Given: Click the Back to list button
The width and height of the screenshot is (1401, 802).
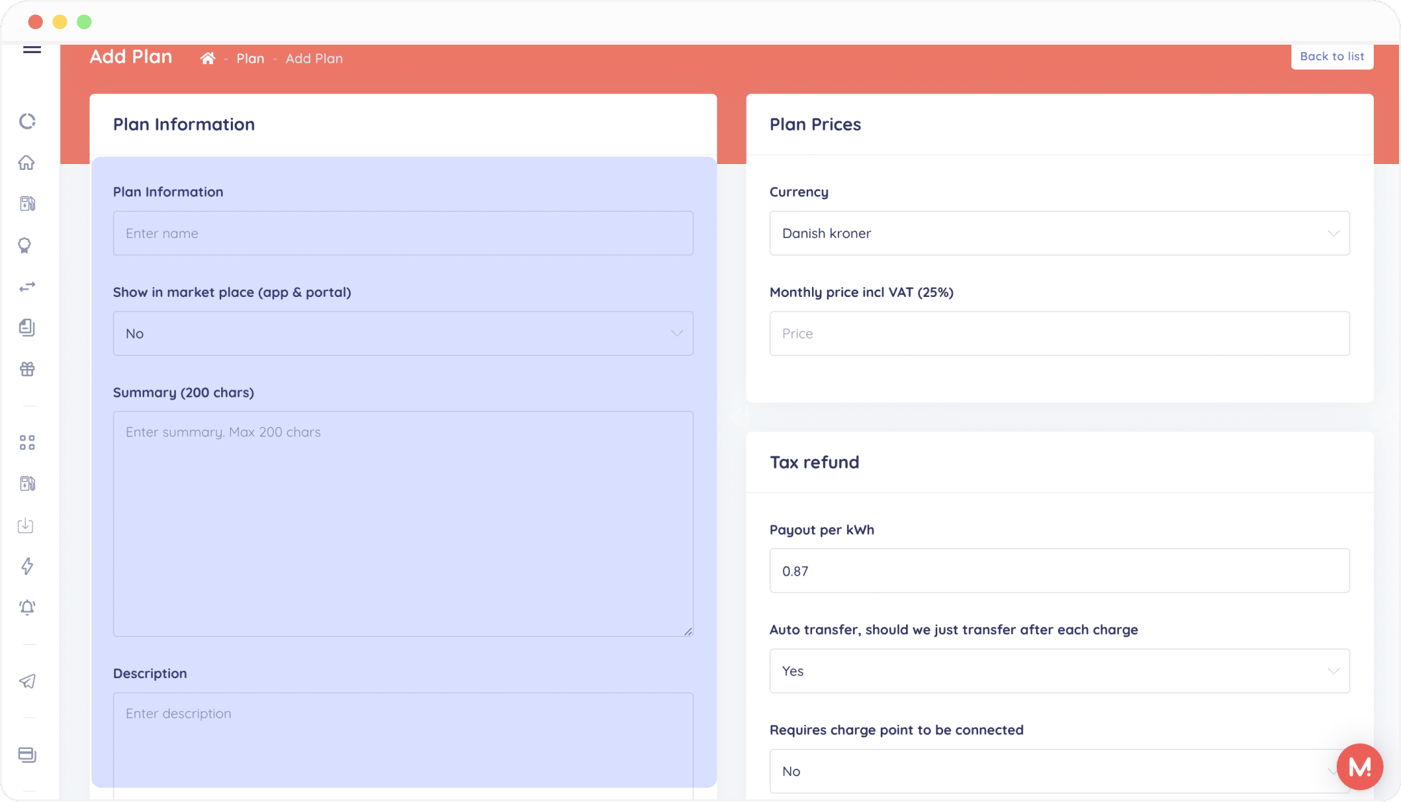Looking at the screenshot, I should (x=1332, y=56).
